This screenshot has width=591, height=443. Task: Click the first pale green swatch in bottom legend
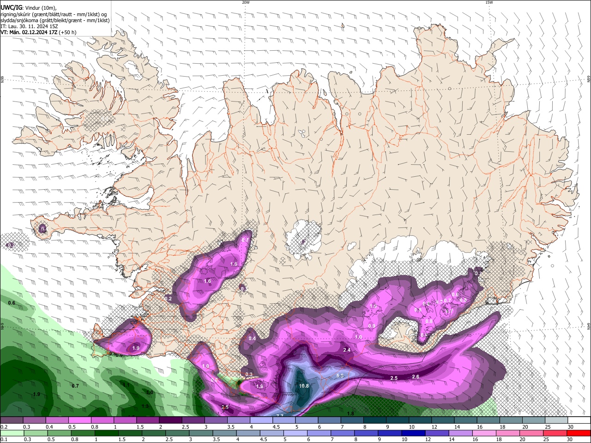pyautogui.click(x=11, y=433)
